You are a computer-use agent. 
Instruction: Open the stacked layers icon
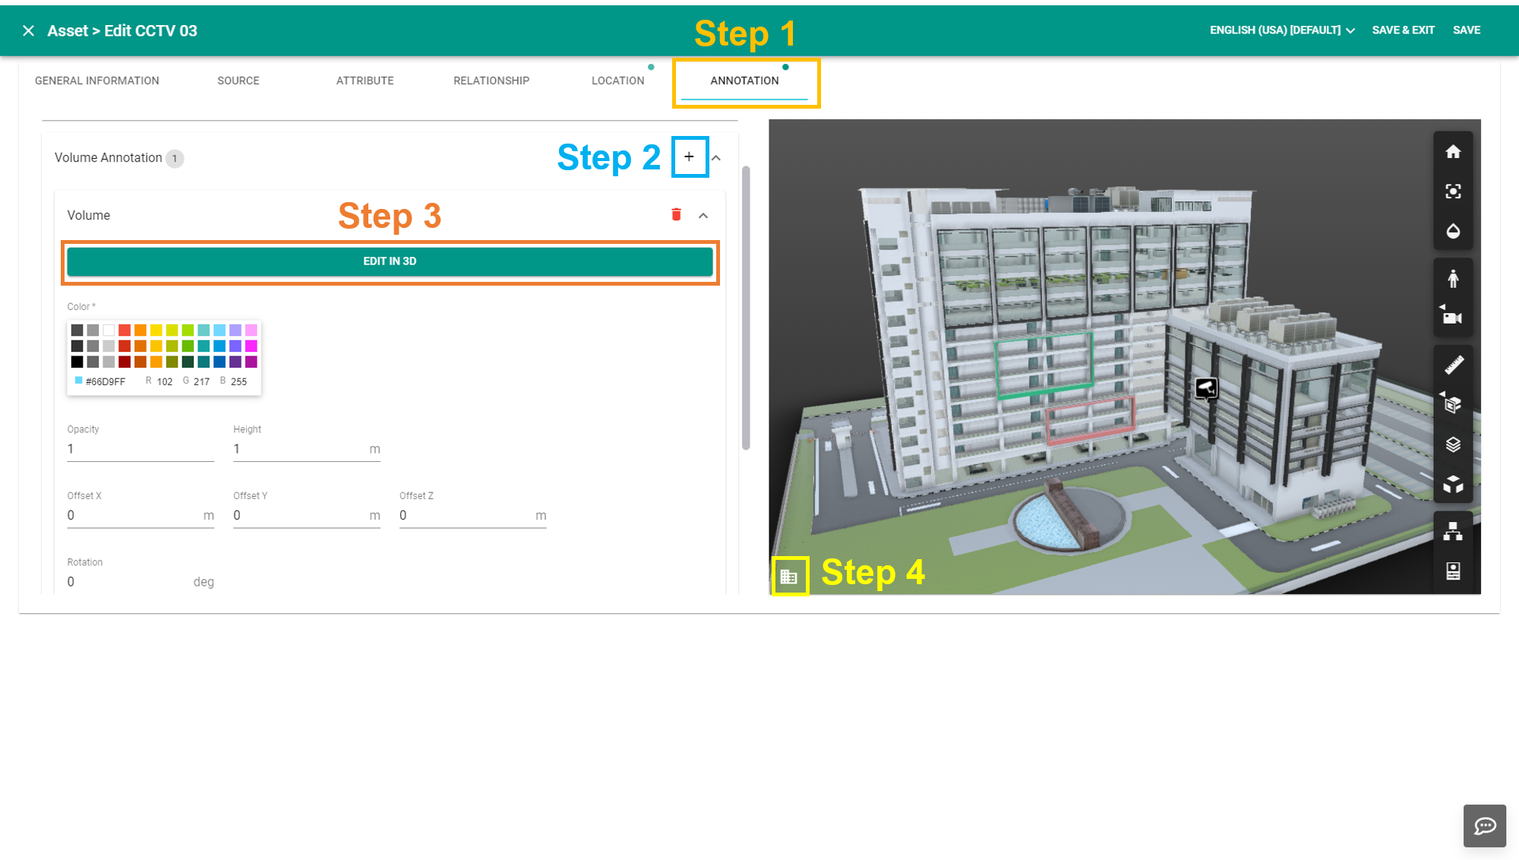point(1453,444)
